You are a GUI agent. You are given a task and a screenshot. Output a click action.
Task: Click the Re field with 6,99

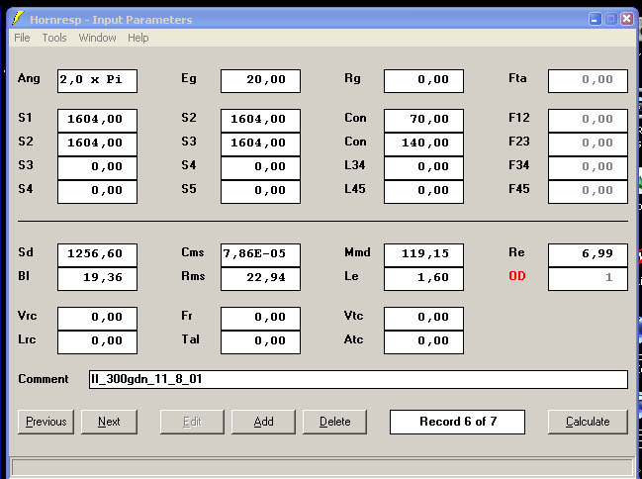click(588, 254)
